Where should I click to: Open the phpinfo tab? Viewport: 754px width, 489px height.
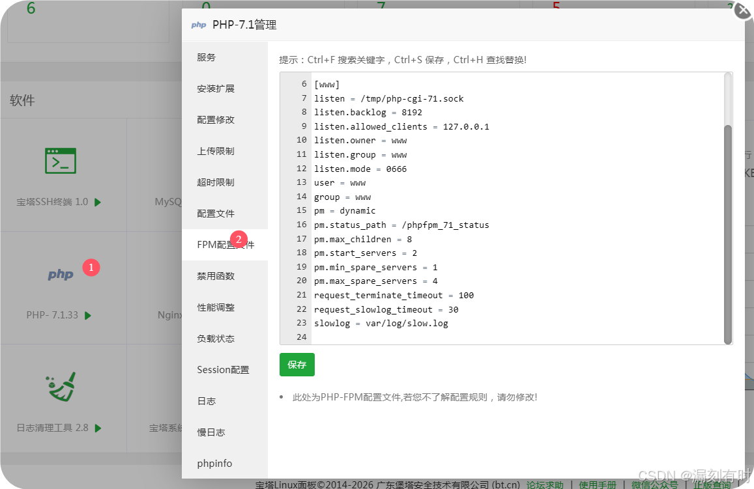point(225,463)
